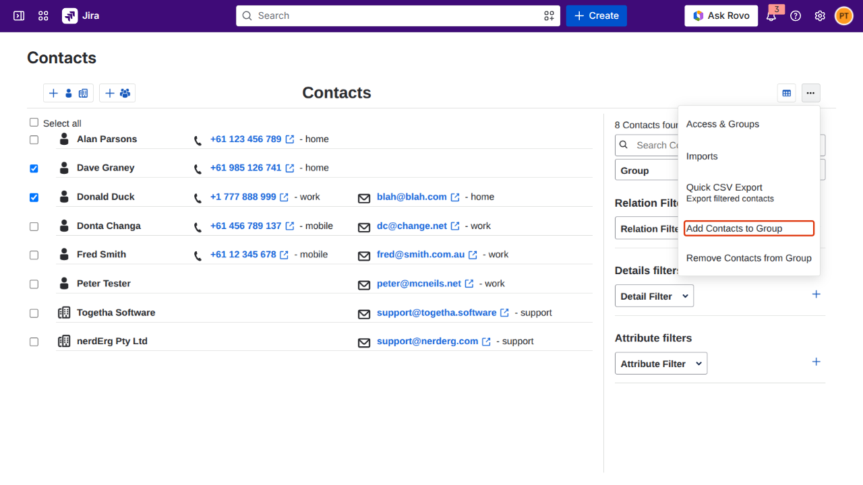Open external link icon next to dc@change.net
The height and width of the screenshot is (485, 863).
point(455,226)
